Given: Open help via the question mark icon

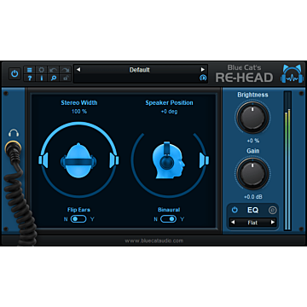Looking at the screenshot, I should 30,78.
